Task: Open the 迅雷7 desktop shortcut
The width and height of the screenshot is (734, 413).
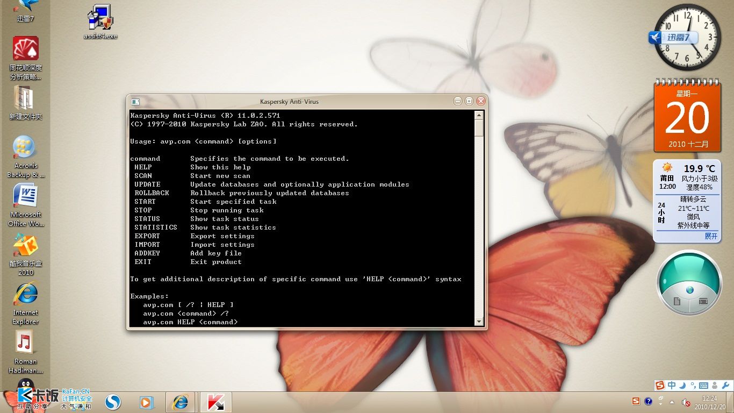Action: pos(25,11)
